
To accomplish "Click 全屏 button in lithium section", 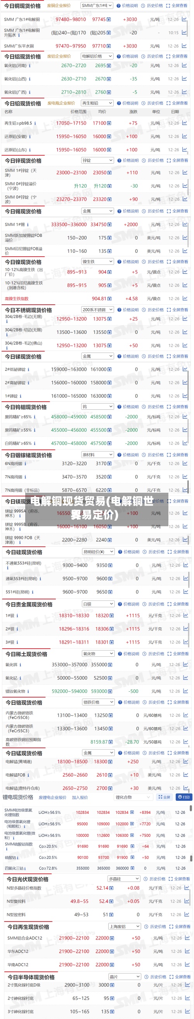I will point(164,797).
